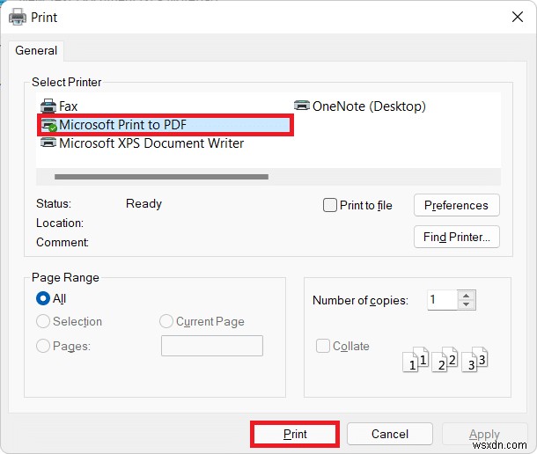Select Microsoft Print to PDF printer name

pyautogui.click(x=122, y=125)
